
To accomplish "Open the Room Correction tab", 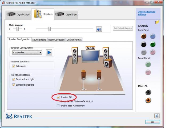I will [x=56, y=40].
